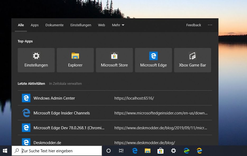Click Edge icon beside Insider Channels row
The height and width of the screenshot is (156, 247).
pyautogui.click(x=26, y=113)
